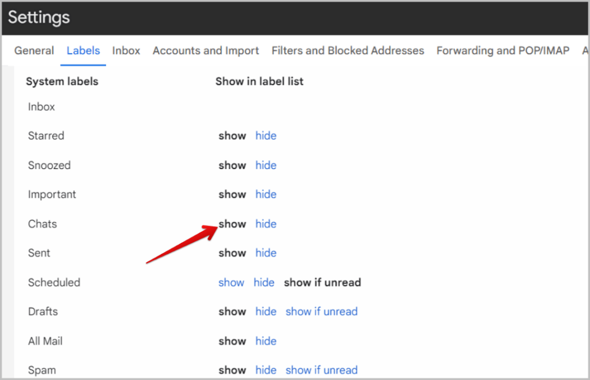The width and height of the screenshot is (590, 380).
Task: Hide the All Mail label
Action: (266, 341)
